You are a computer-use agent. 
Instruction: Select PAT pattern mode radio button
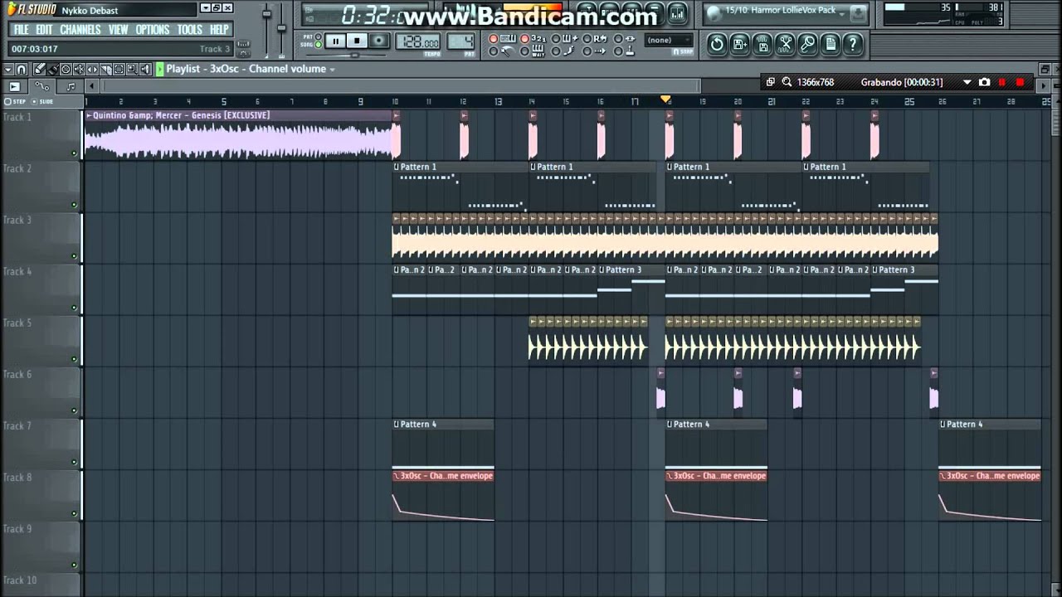(319, 36)
